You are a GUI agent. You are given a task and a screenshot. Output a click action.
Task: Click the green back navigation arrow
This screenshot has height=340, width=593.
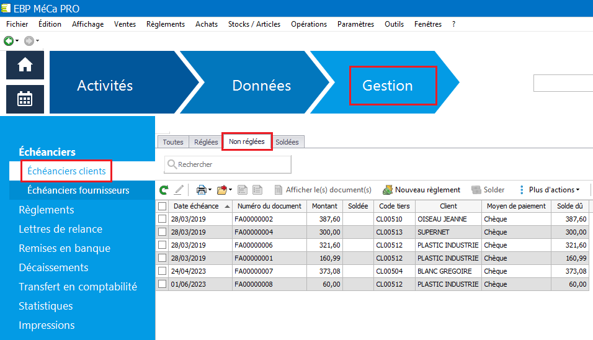(9, 41)
